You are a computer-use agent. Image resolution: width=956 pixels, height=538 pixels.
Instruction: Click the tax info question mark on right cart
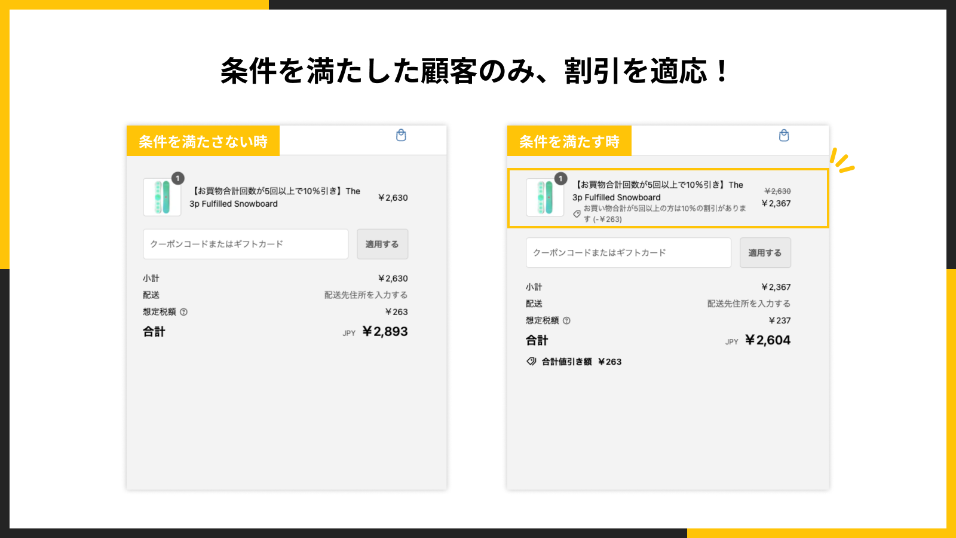(x=568, y=320)
